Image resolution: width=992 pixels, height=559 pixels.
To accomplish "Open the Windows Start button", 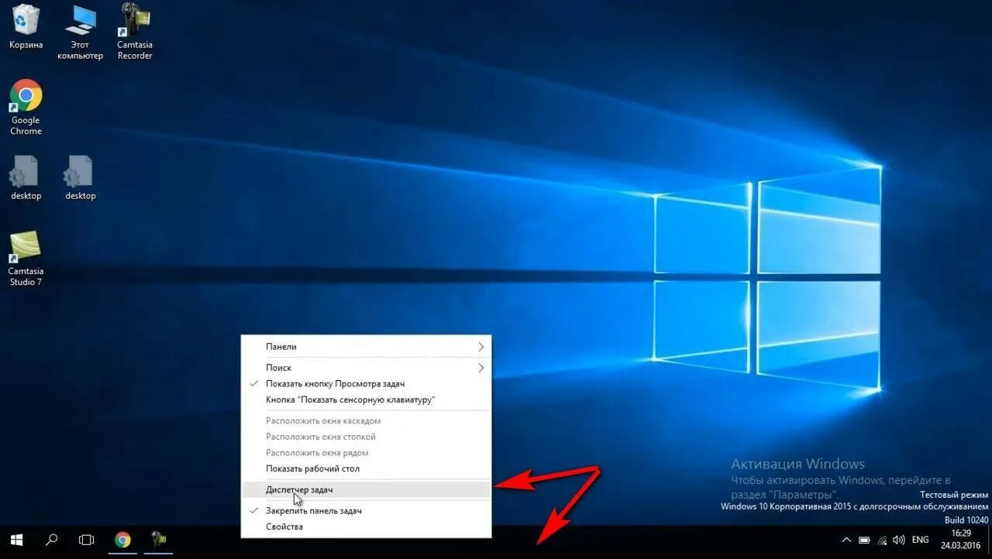I will [x=16, y=540].
